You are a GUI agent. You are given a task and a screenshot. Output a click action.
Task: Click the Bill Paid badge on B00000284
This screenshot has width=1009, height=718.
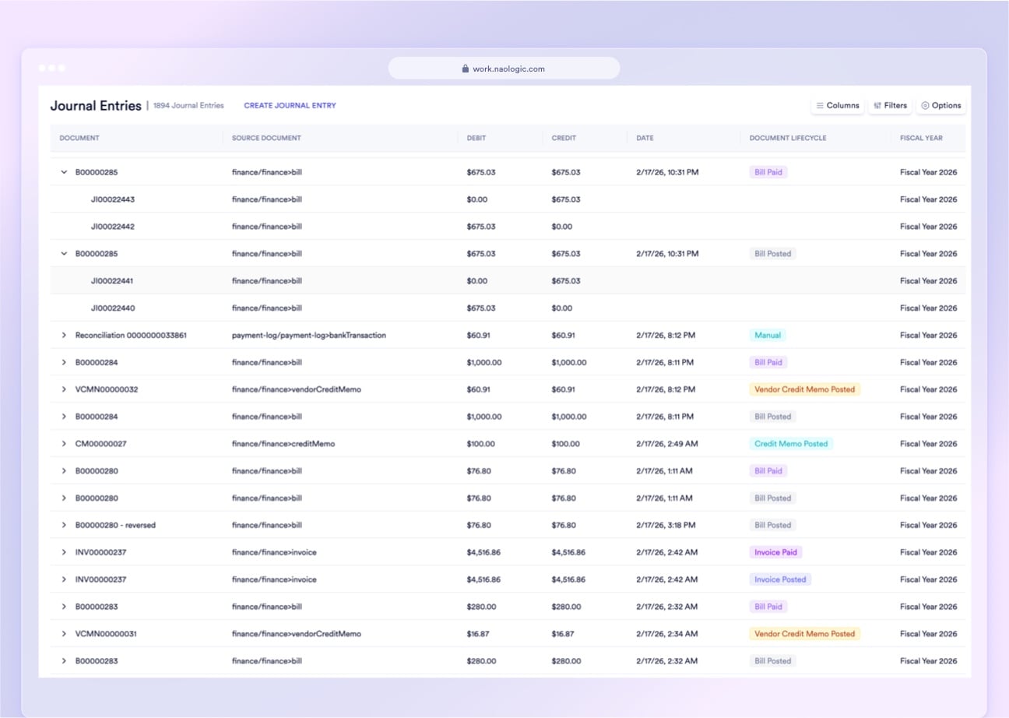coord(768,362)
